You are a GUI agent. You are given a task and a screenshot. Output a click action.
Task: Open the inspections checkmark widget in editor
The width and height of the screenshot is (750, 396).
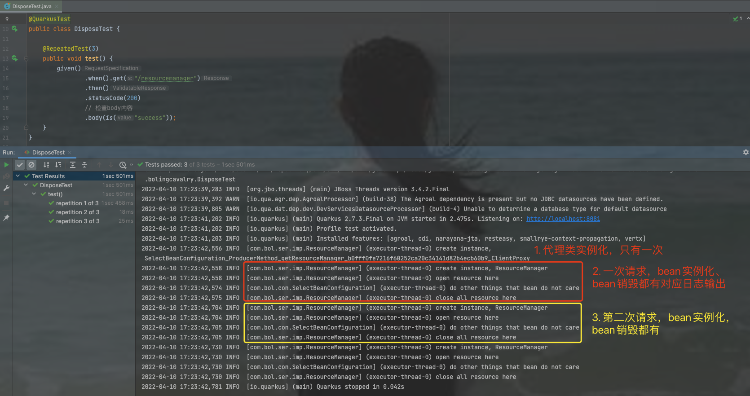coord(737,19)
